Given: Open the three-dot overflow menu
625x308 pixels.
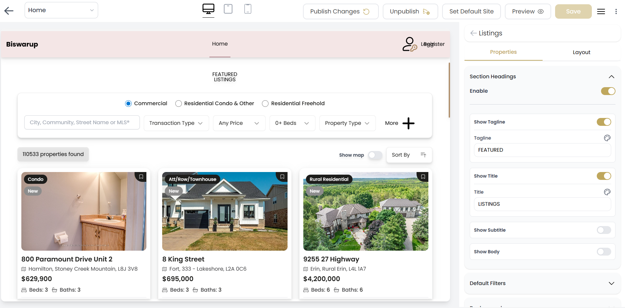Looking at the screenshot, I should tap(616, 11).
